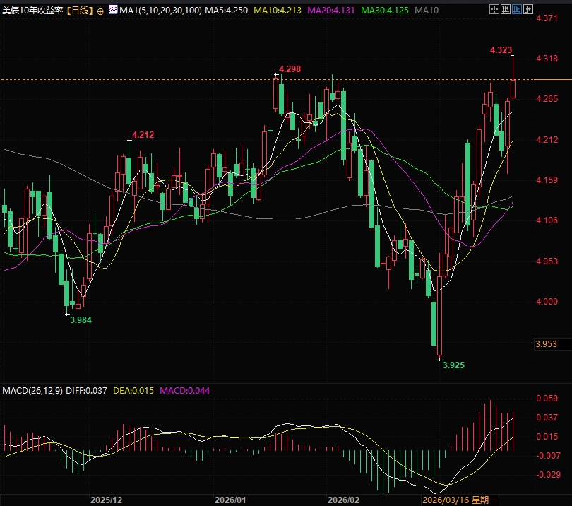This screenshot has width=572, height=506.
Task: Click the 4.323 high price marker
Action: pos(501,50)
